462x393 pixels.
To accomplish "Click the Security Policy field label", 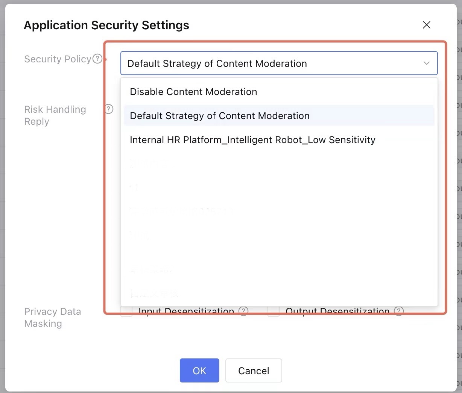I will pos(58,59).
